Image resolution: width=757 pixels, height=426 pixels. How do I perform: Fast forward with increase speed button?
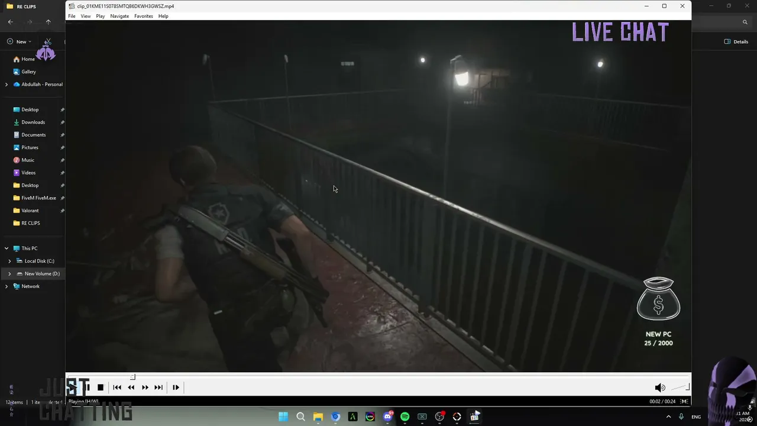(145, 388)
